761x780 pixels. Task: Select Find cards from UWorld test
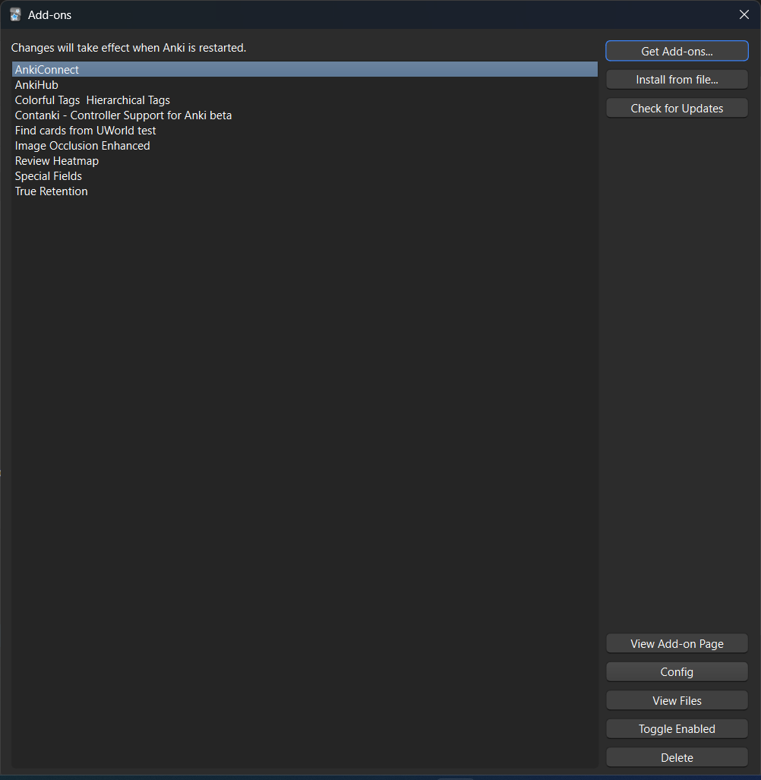point(305,131)
